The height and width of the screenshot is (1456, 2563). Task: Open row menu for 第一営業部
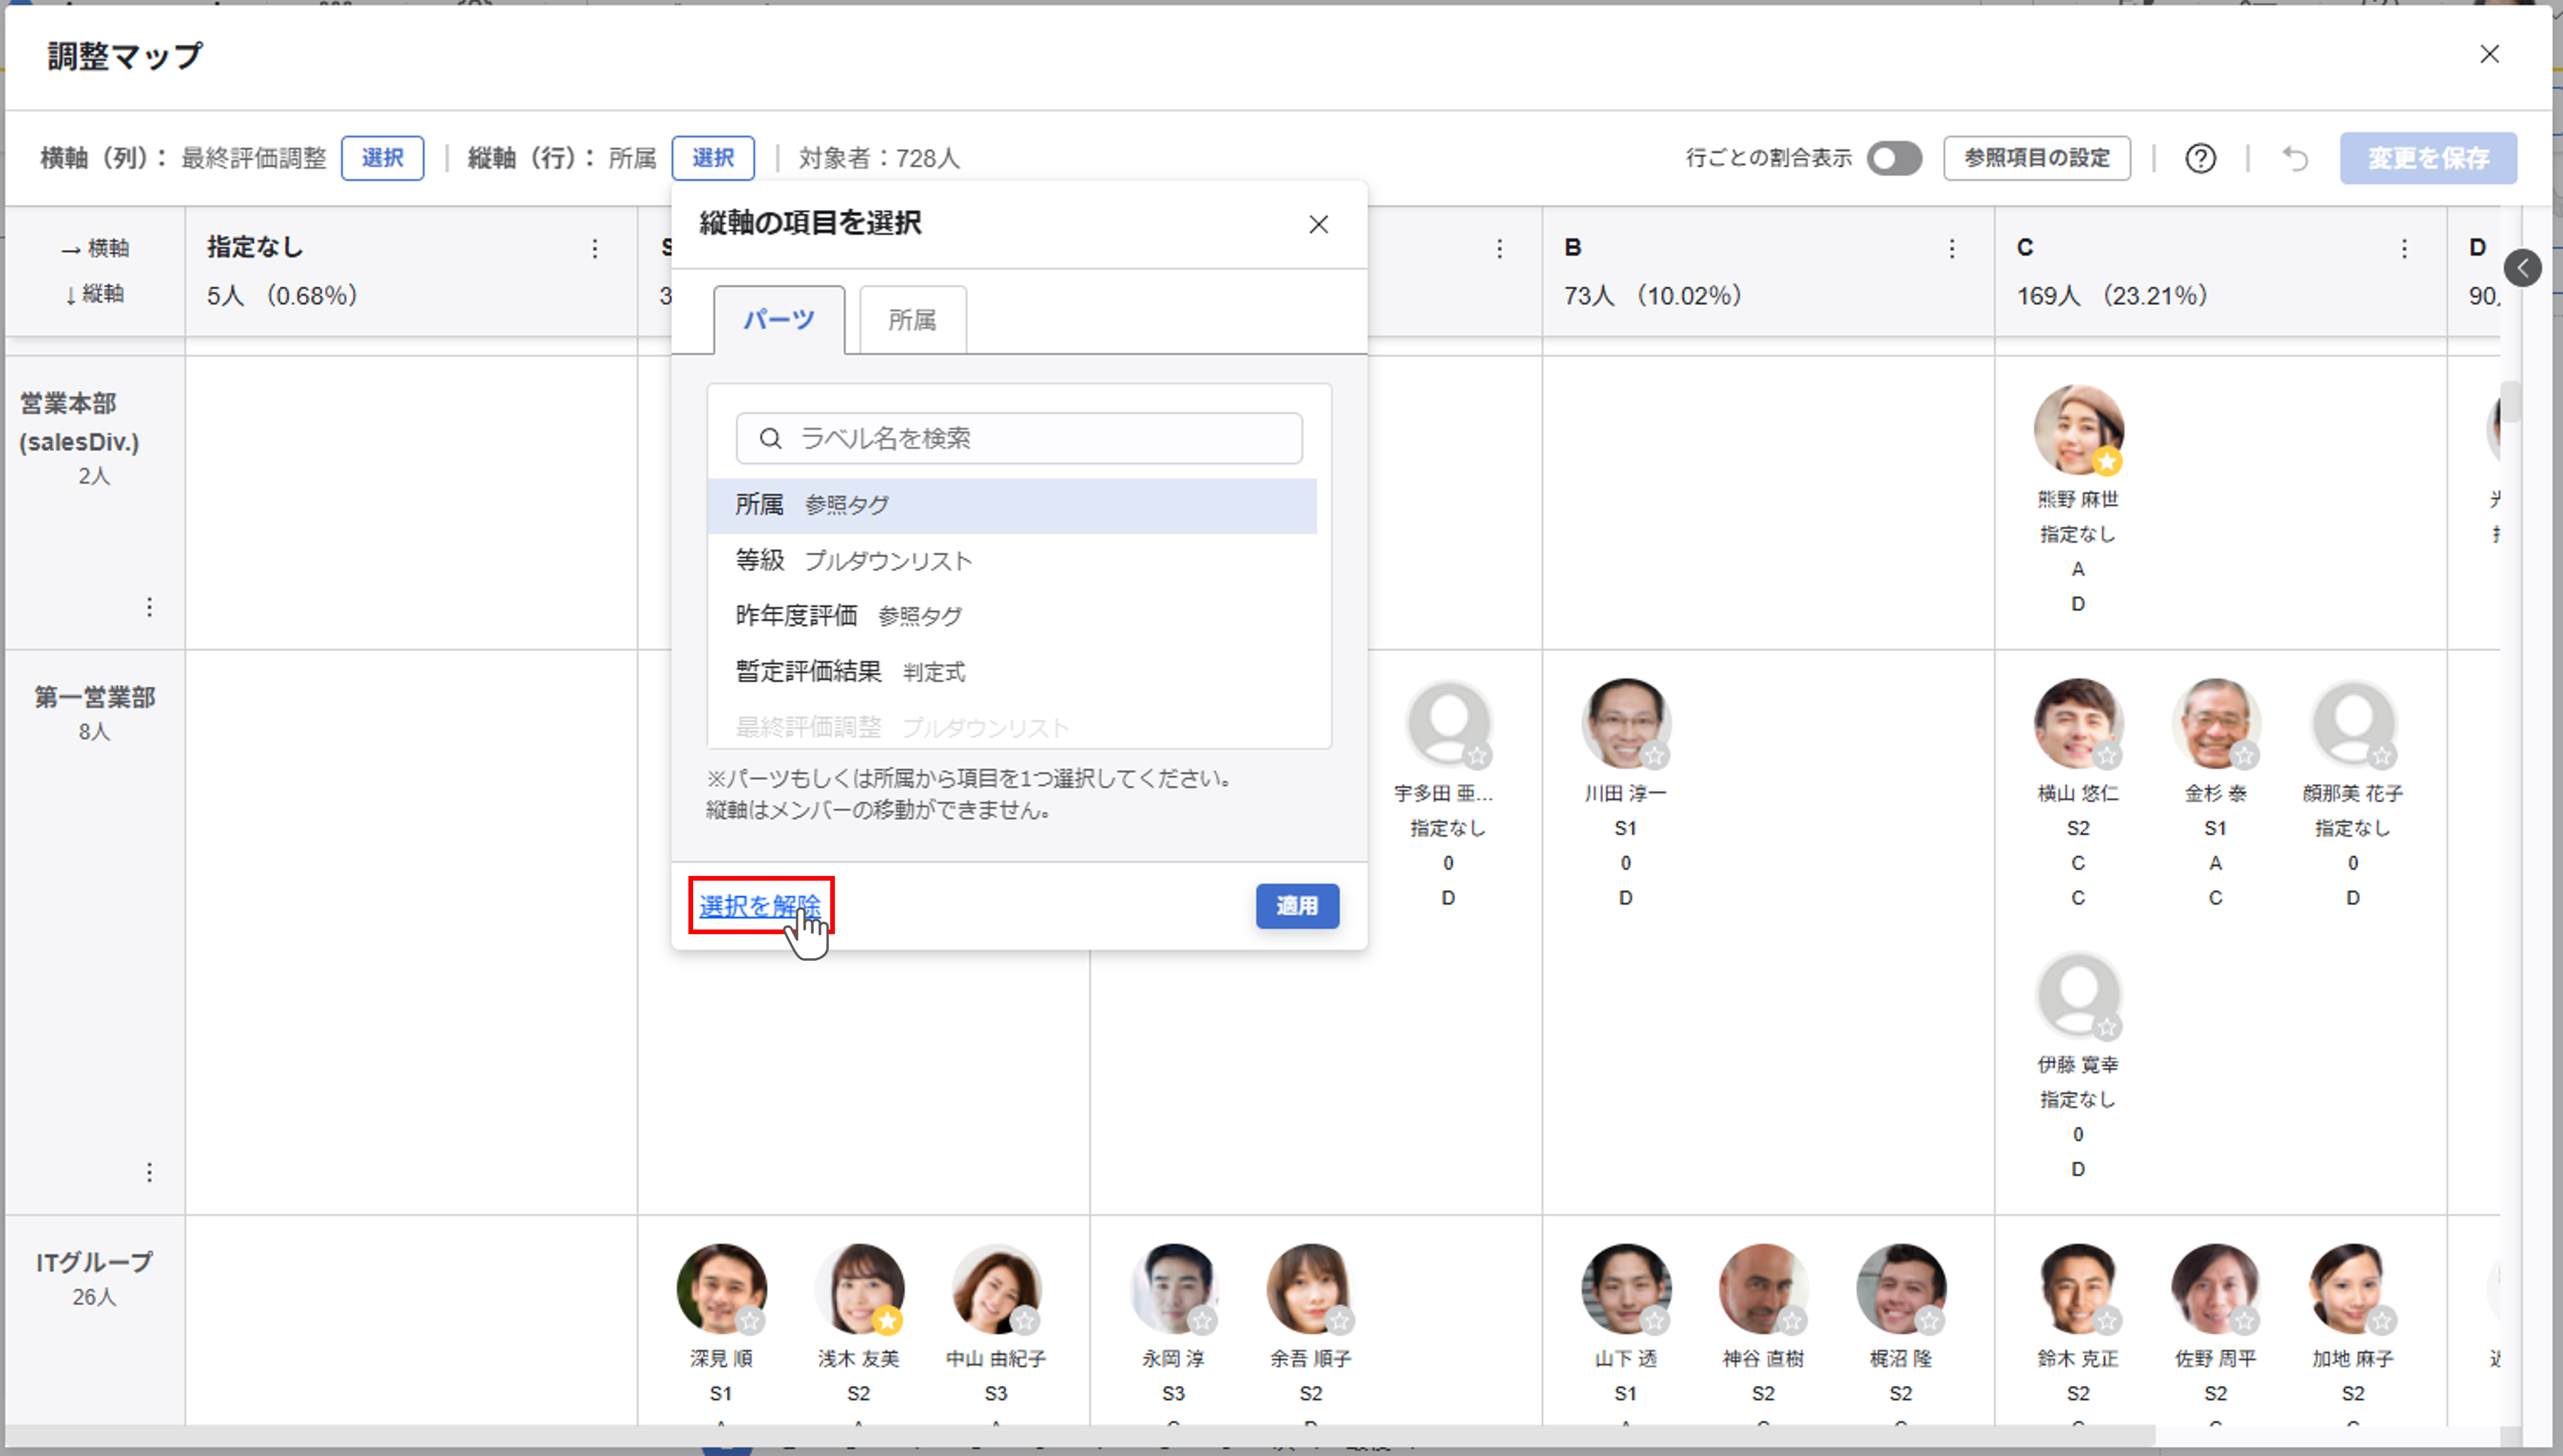pos(149,1172)
